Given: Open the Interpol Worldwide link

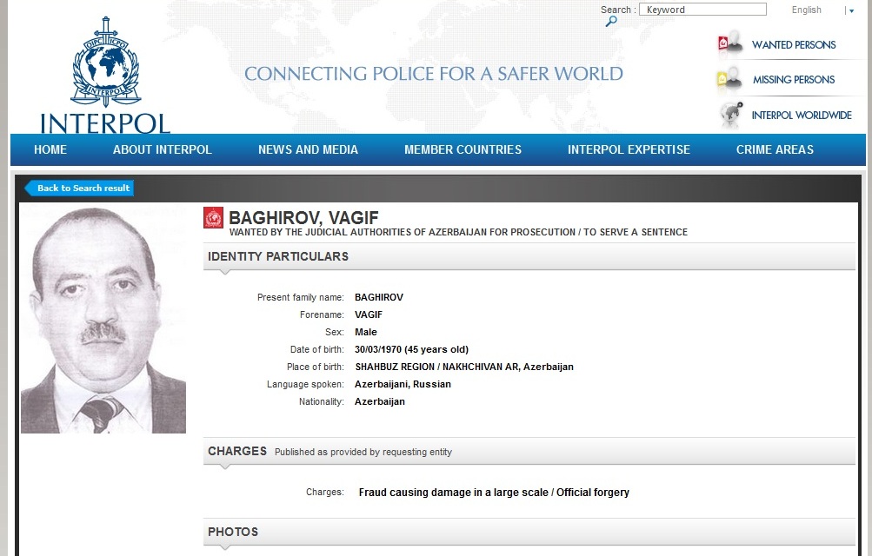Looking at the screenshot, I should click(x=802, y=115).
